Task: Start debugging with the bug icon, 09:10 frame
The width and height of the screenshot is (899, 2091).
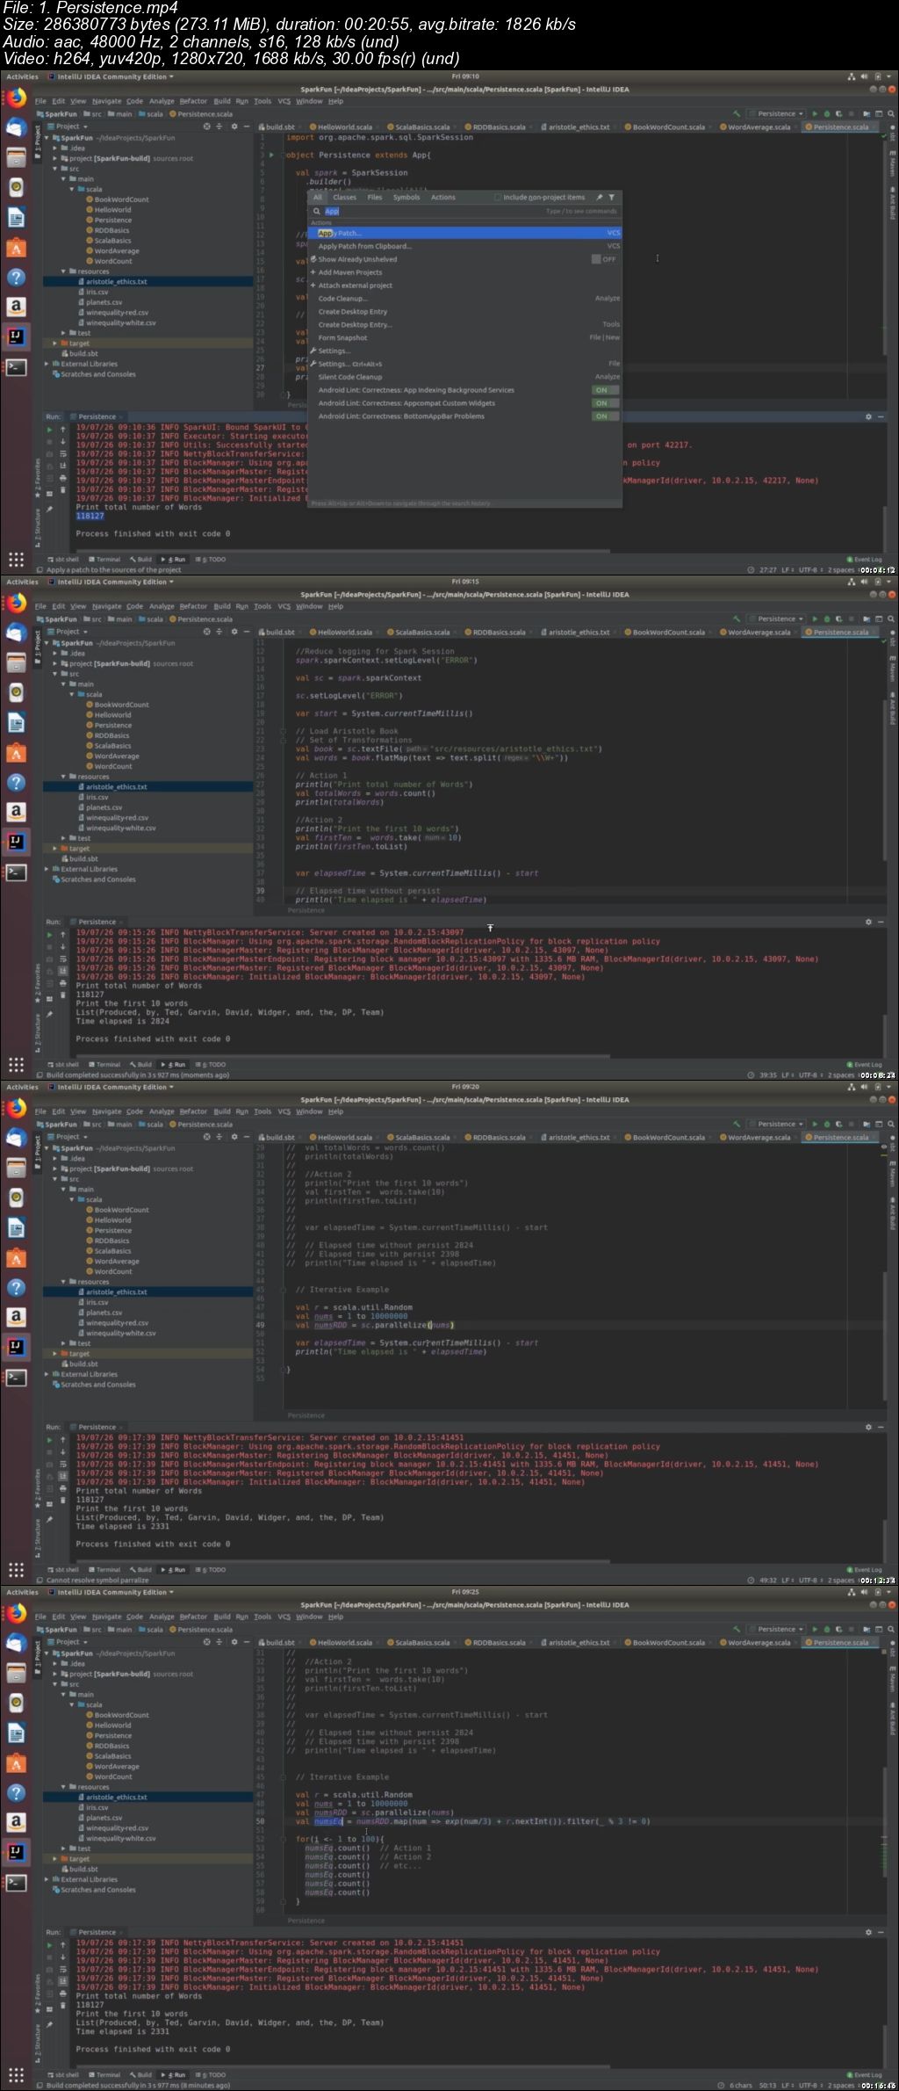Action: (828, 113)
